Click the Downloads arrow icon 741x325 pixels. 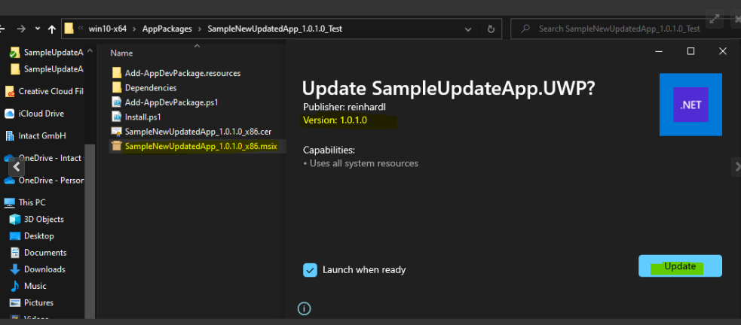(15, 269)
